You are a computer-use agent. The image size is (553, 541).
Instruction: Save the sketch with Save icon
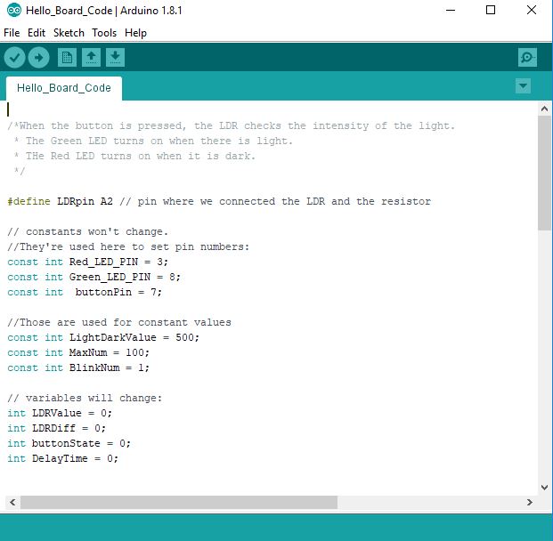point(116,58)
